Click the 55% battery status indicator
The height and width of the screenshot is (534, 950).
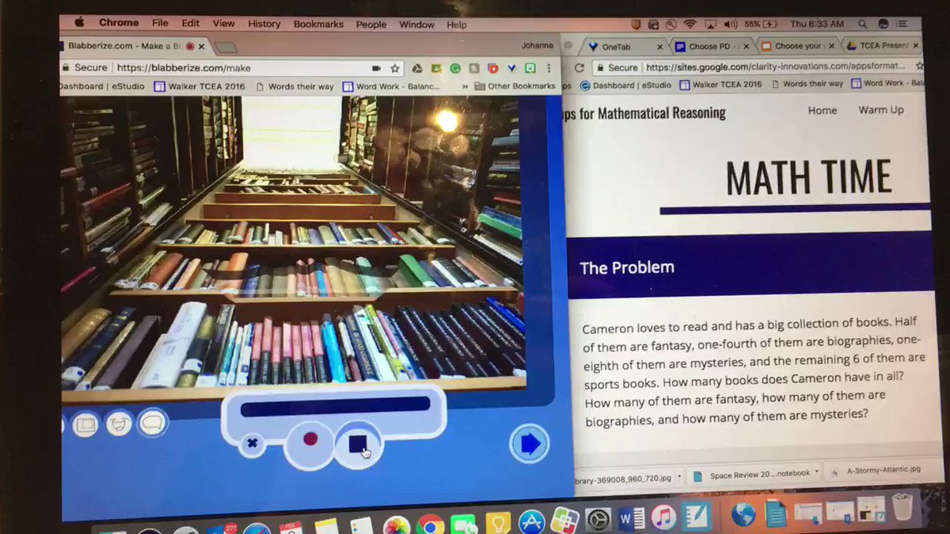click(760, 25)
